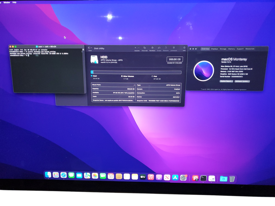
Task: Open Photos from the Dock
Action: pos(95,176)
